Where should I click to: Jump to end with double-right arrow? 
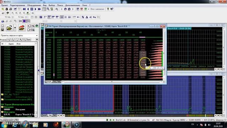39,9
